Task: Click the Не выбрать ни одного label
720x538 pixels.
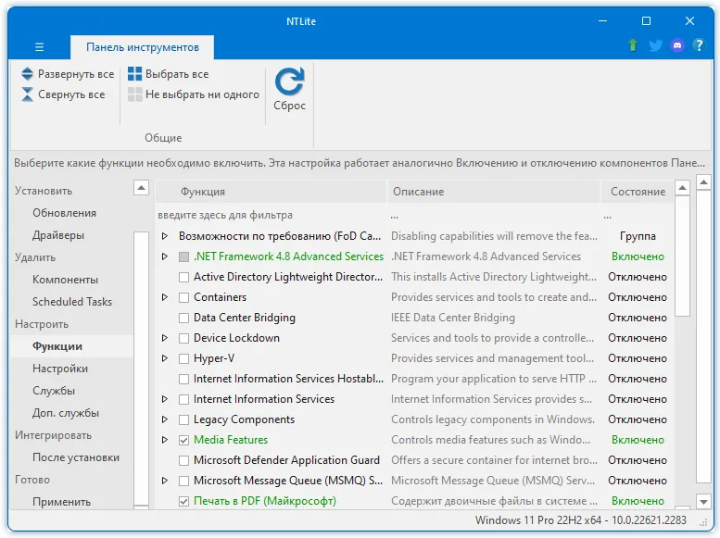Action: tap(202, 94)
